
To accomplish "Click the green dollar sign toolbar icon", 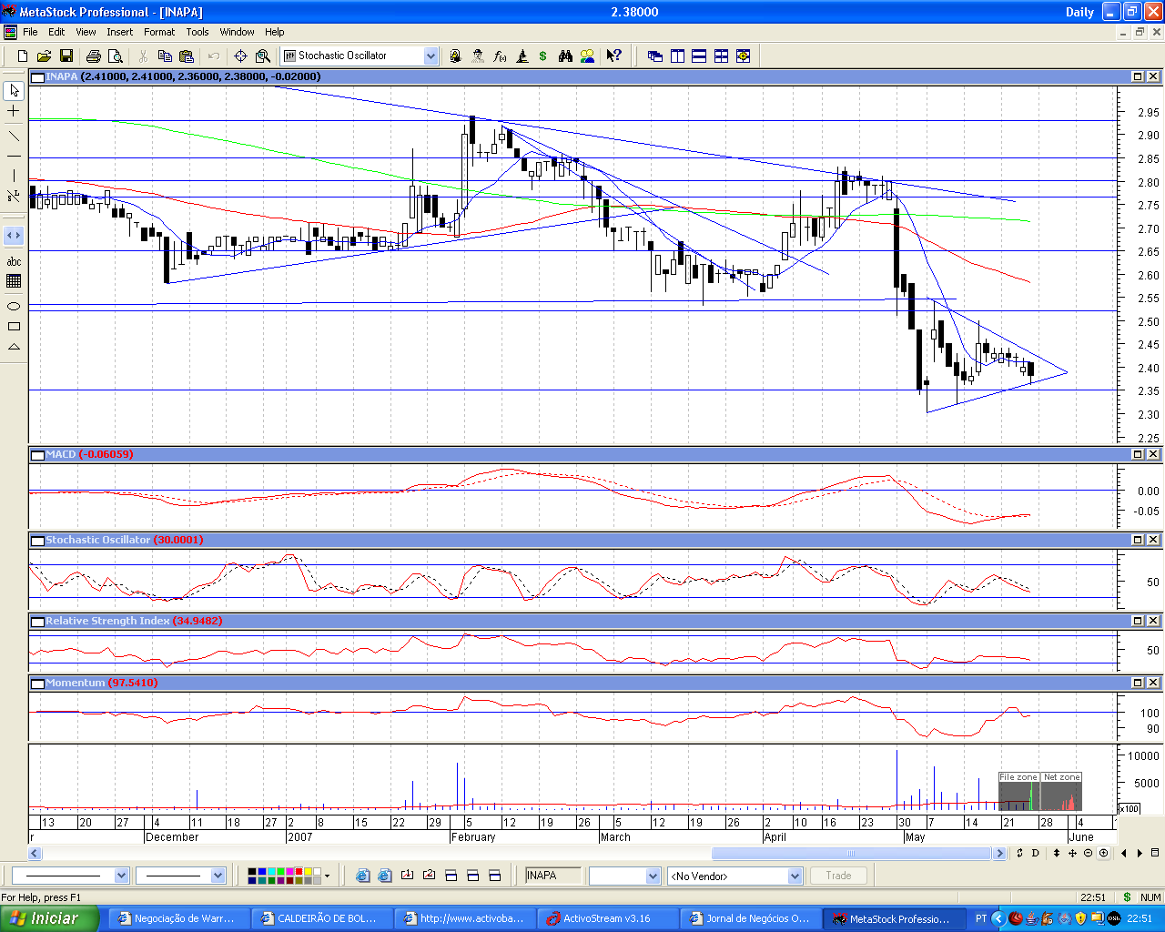I will 543,56.
